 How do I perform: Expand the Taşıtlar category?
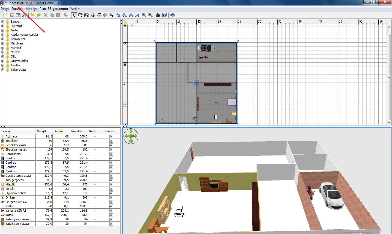(3, 65)
